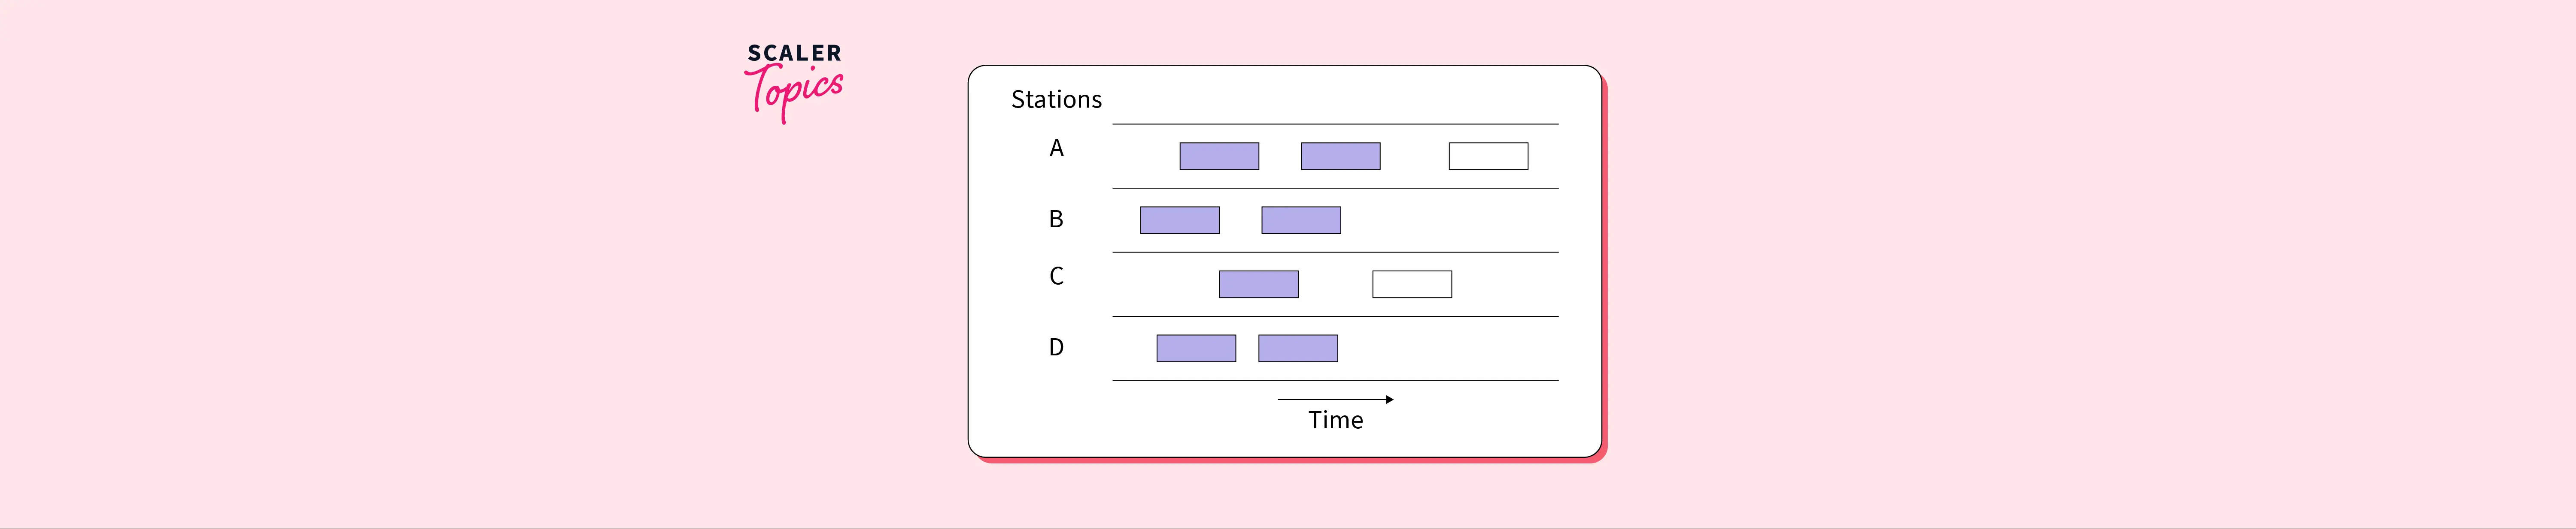Click the station B label

pos(1056,219)
